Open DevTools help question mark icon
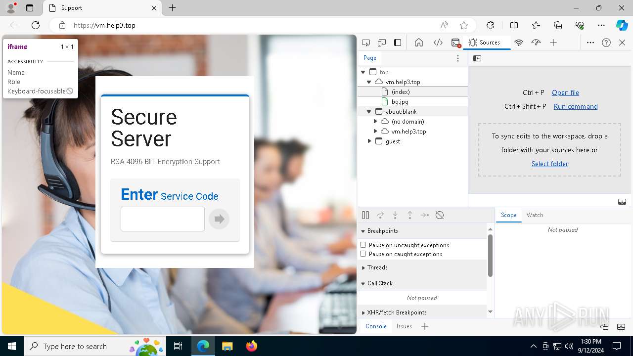 point(606,43)
